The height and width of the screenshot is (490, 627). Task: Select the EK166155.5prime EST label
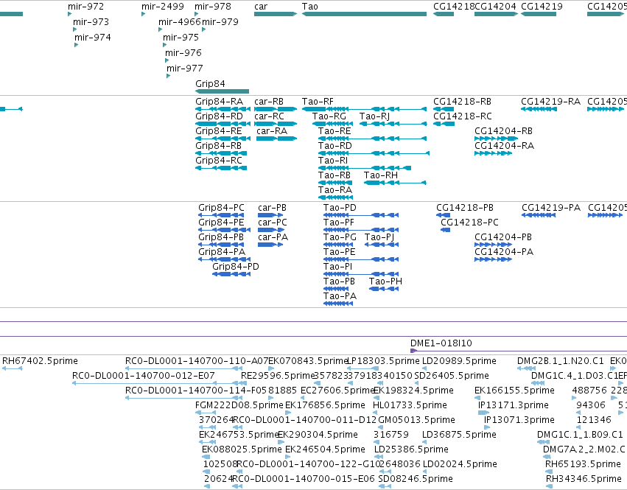(x=514, y=391)
